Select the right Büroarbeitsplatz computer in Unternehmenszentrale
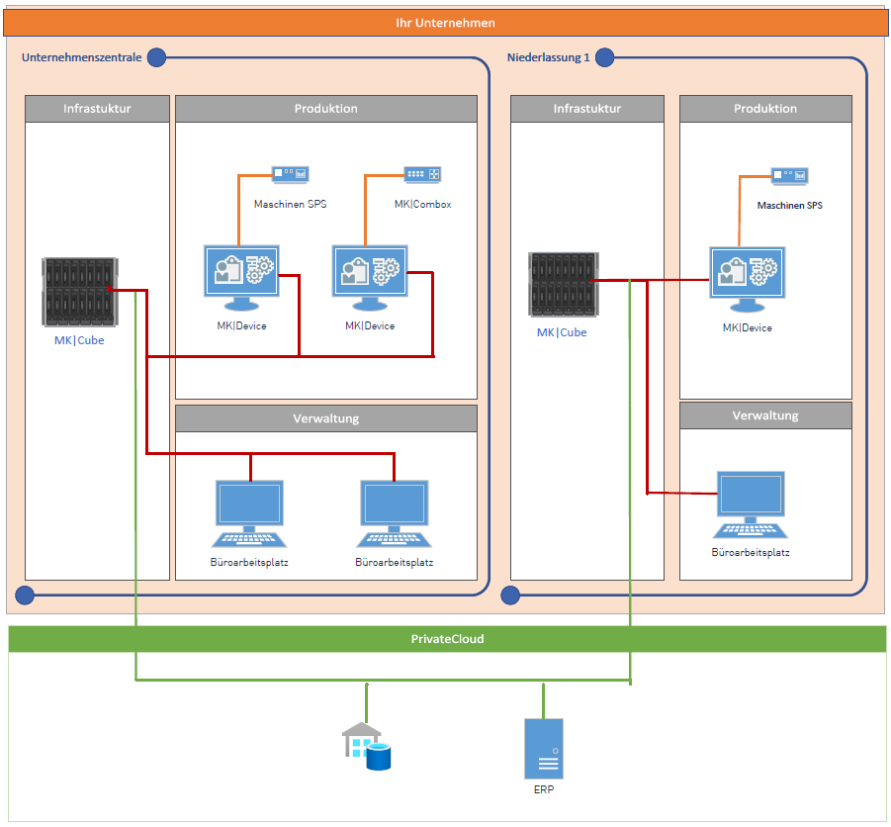The height and width of the screenshot is (827, 891). [x=394, y=513]
